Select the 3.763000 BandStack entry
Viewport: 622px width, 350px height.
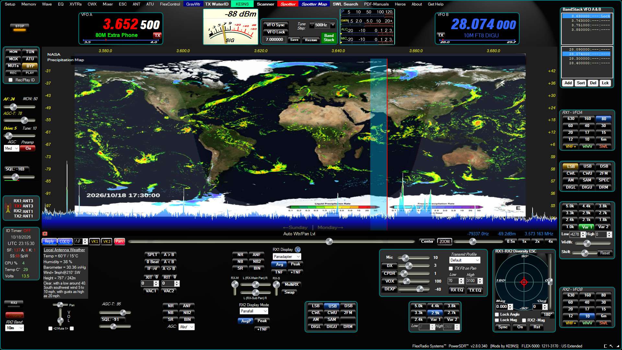pos(587,20)
